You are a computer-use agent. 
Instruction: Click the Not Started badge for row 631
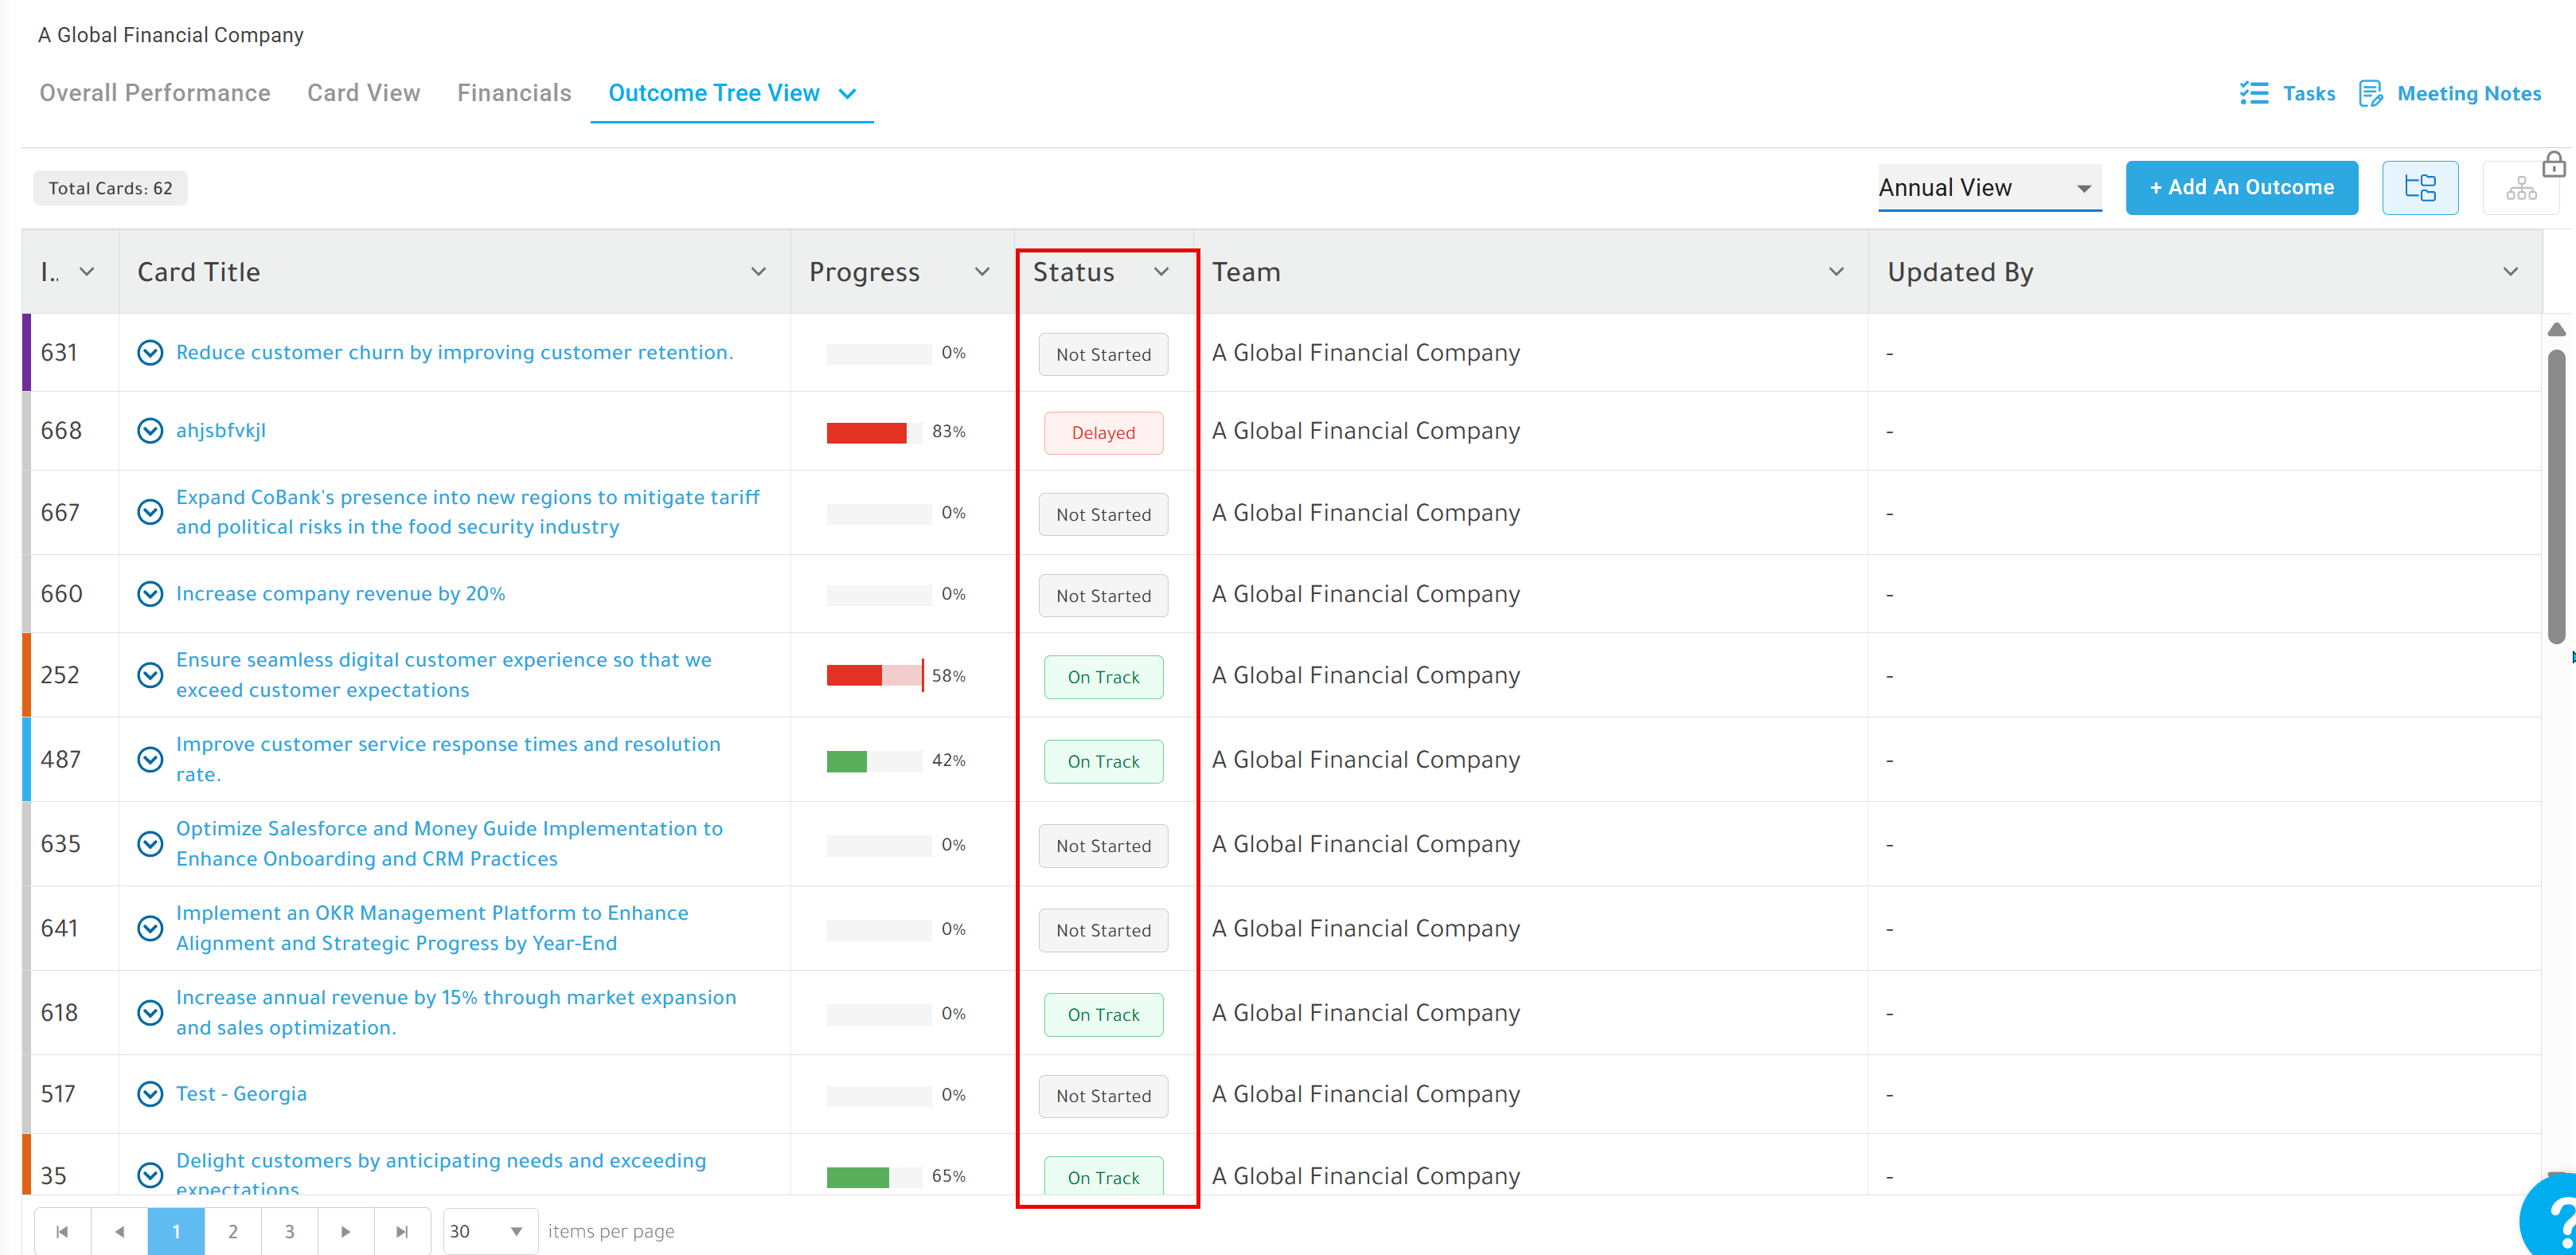tap(1103, 355)
